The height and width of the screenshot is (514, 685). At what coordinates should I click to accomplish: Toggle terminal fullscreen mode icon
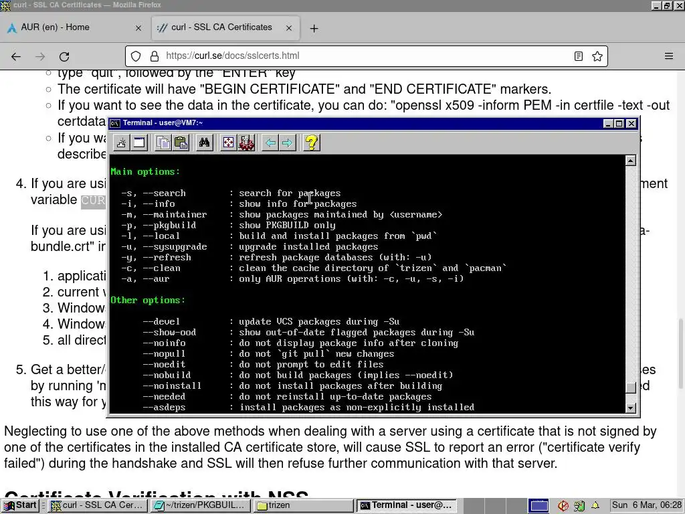click(228, 143)
